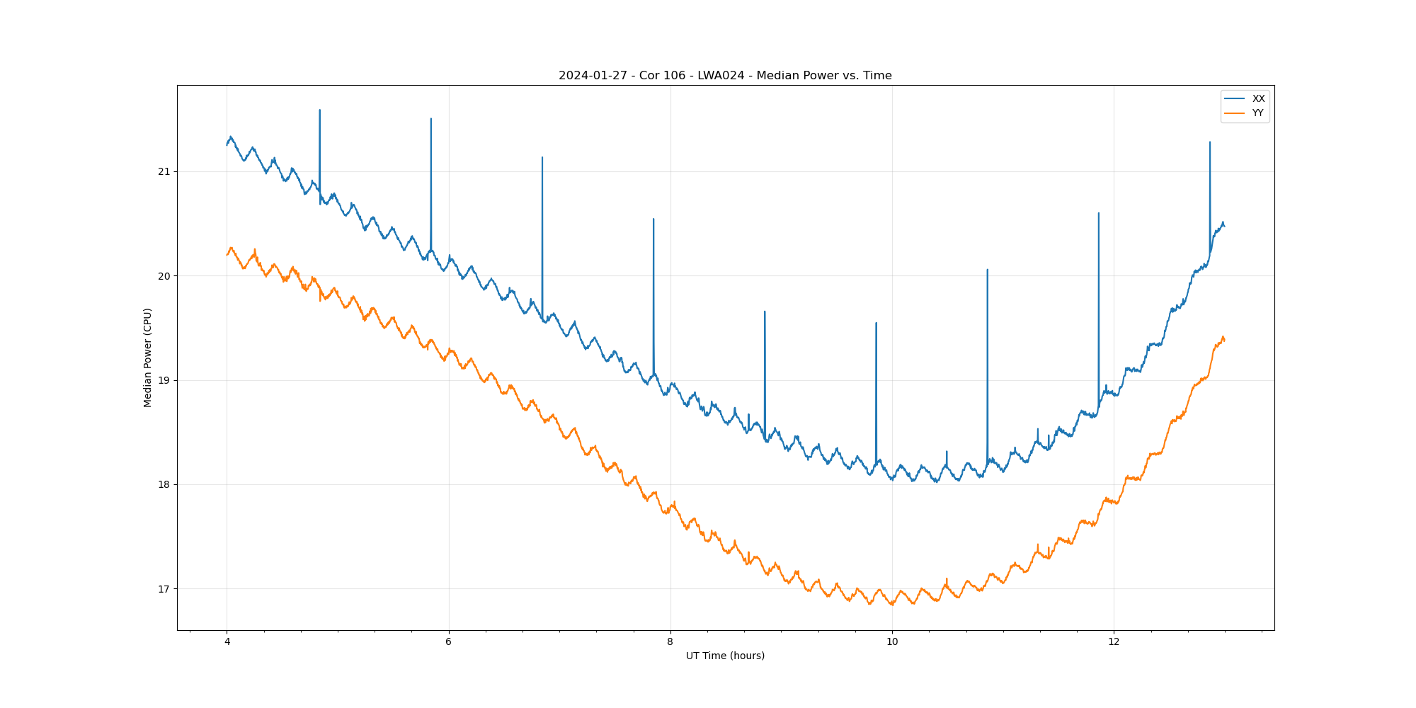Click the x-axis tick label 12
Screen dimensions: 1416x708
(1114, 642)
